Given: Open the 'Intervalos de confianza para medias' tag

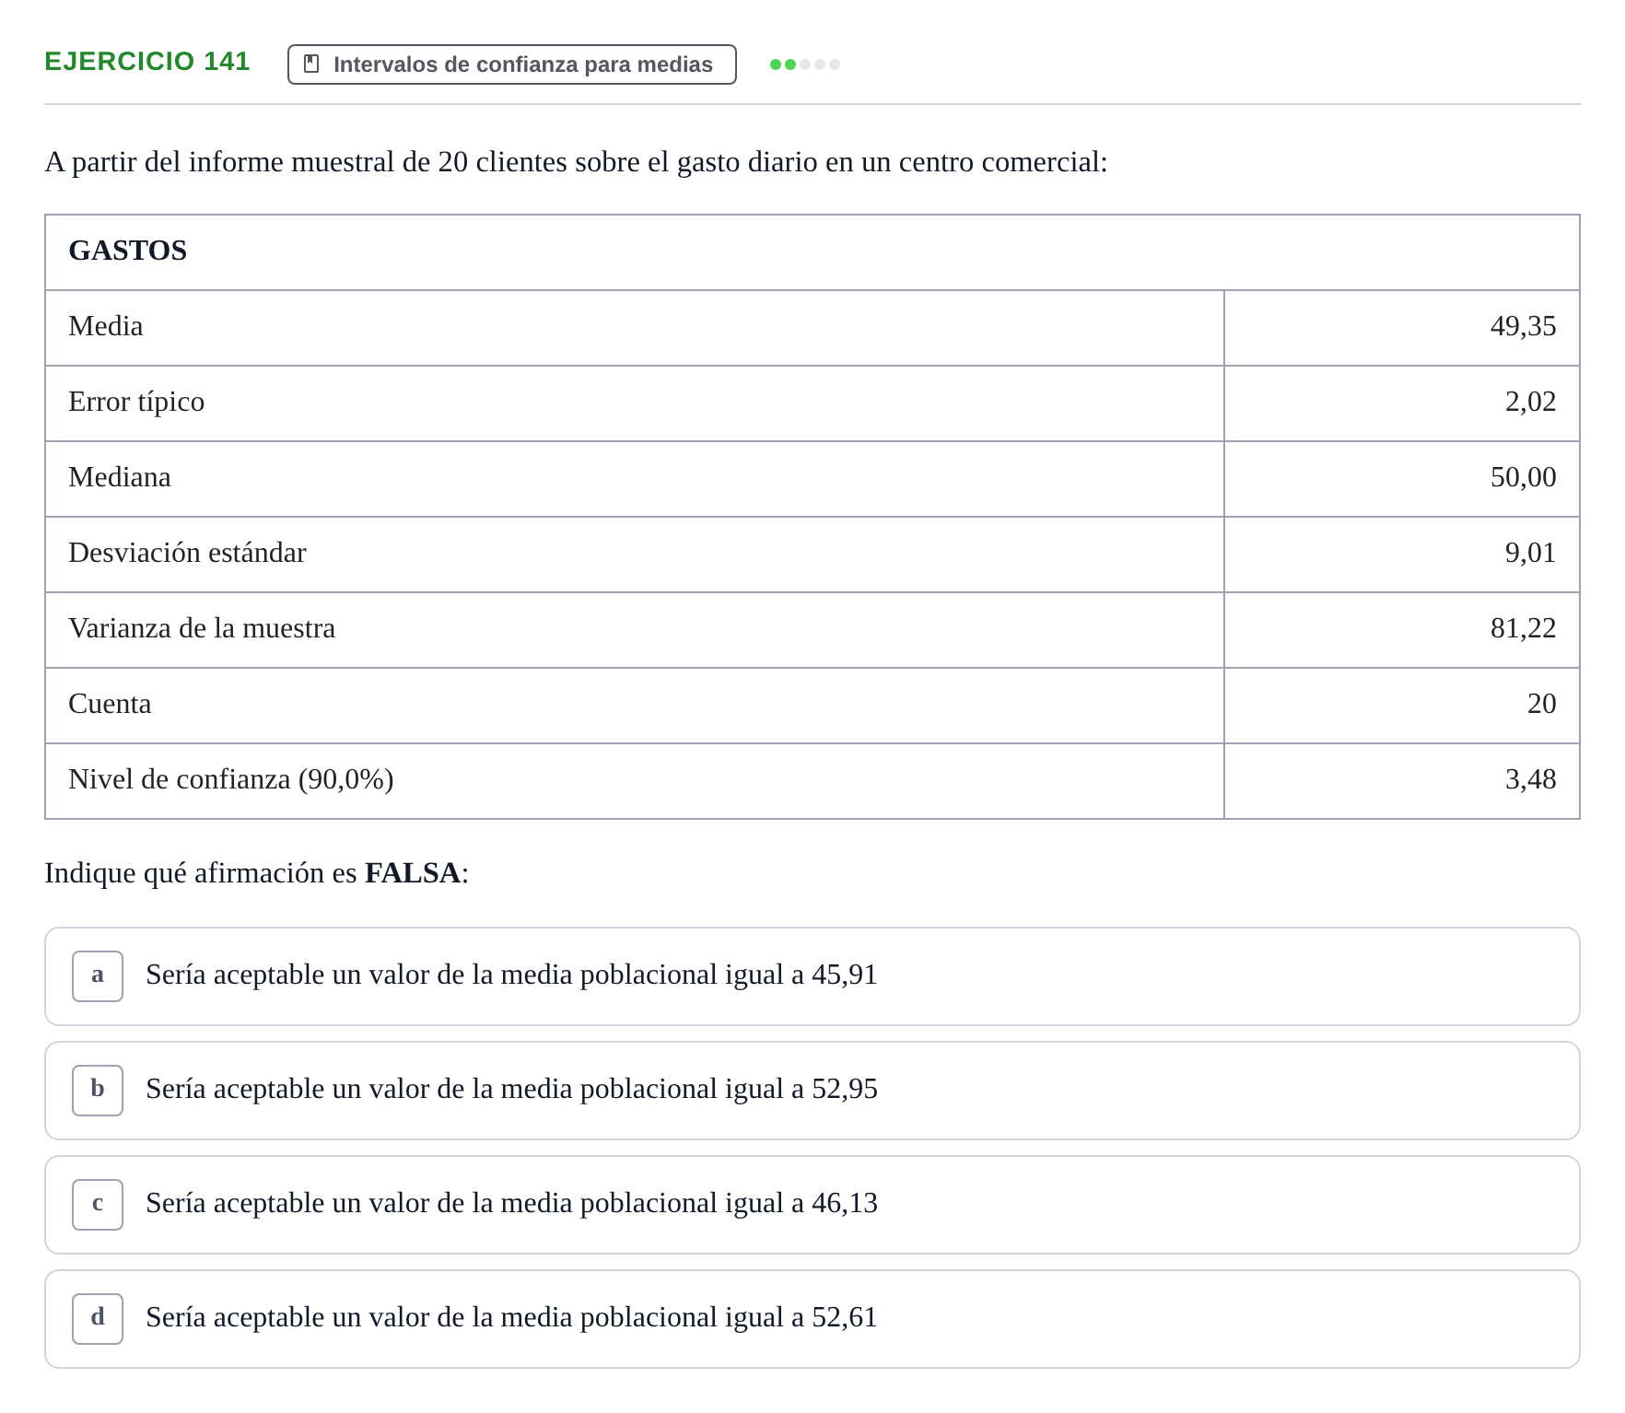Looking at the screenshot, I should (x=511, y=64).
